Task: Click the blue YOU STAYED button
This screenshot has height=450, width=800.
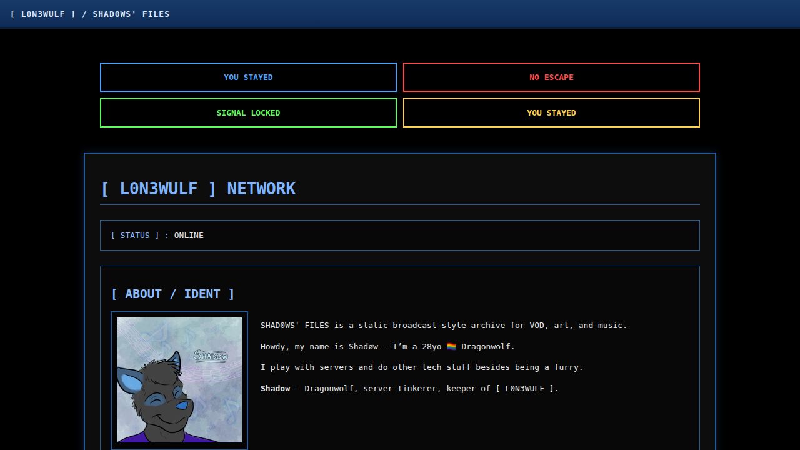Action: tap(248, 77)
